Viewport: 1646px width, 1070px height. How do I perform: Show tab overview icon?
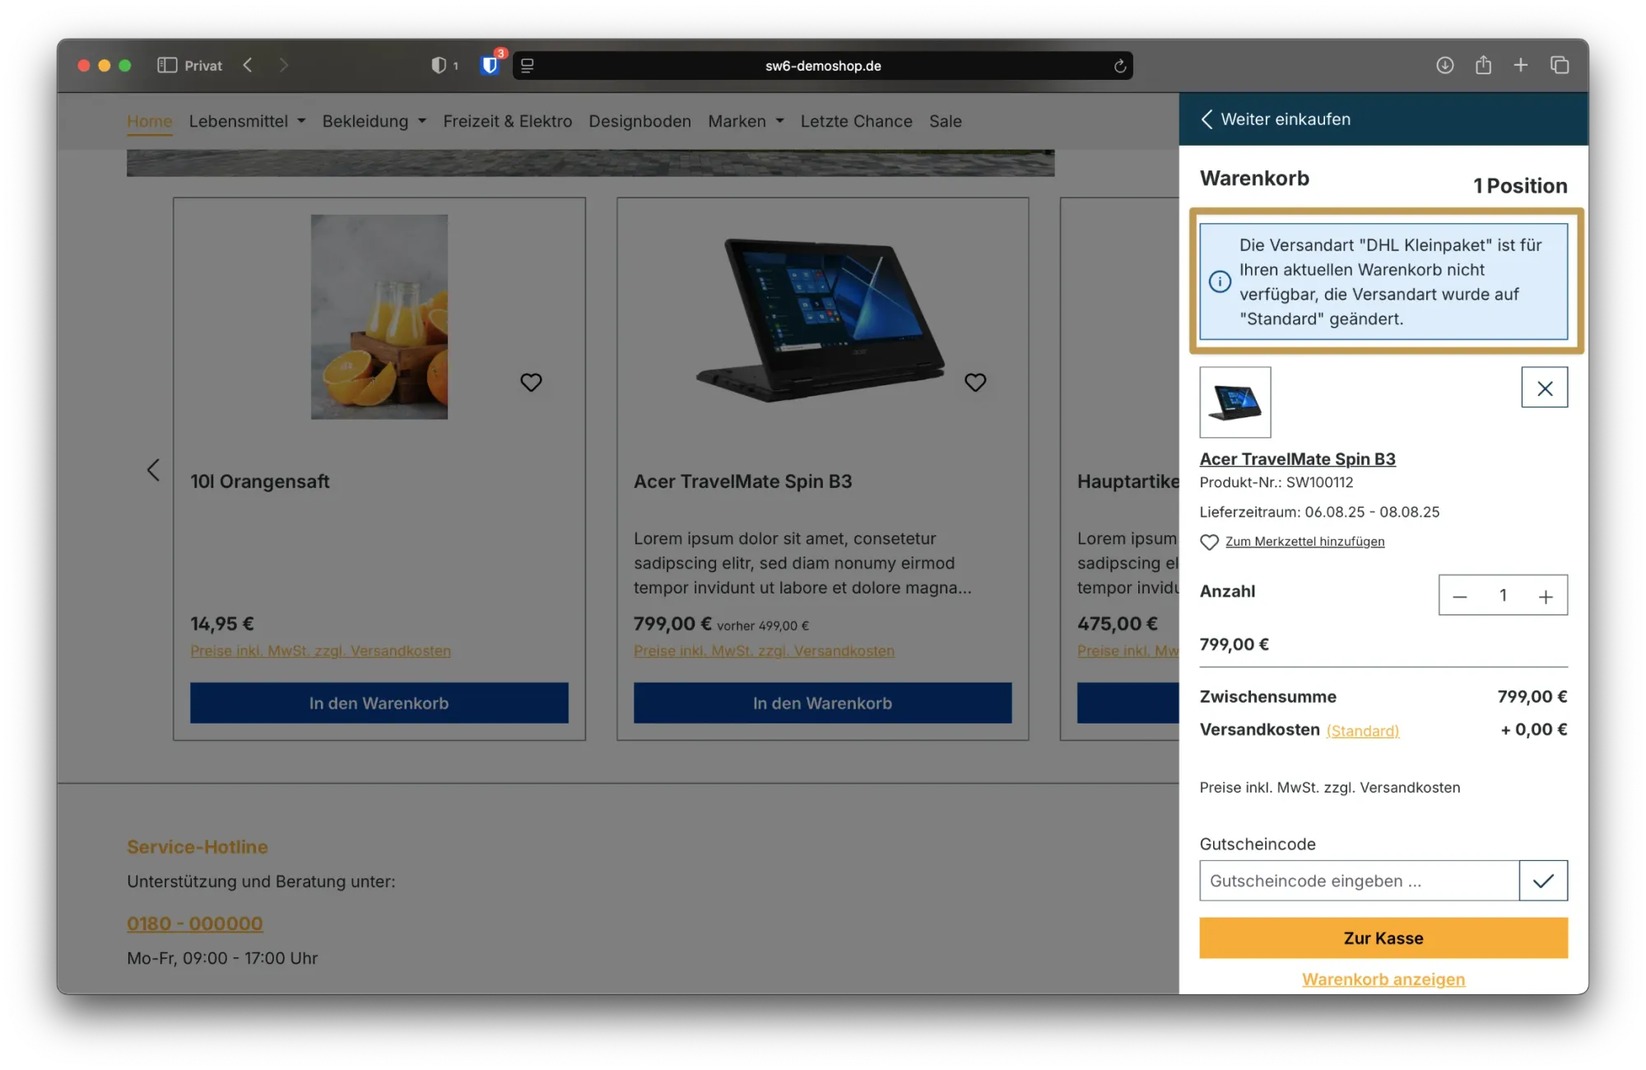point(1559,65)
